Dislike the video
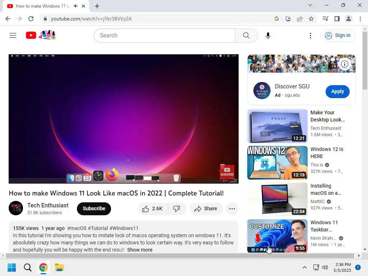368x276 pixels. (176, 209)
